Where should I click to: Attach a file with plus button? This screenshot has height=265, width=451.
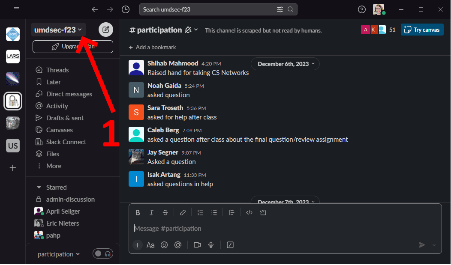pyautogui.click(x=138, y=245)
